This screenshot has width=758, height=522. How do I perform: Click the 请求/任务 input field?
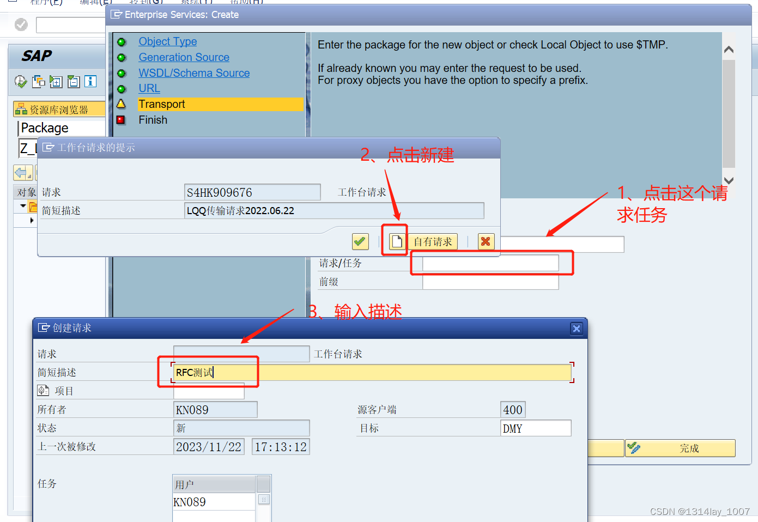490,263
